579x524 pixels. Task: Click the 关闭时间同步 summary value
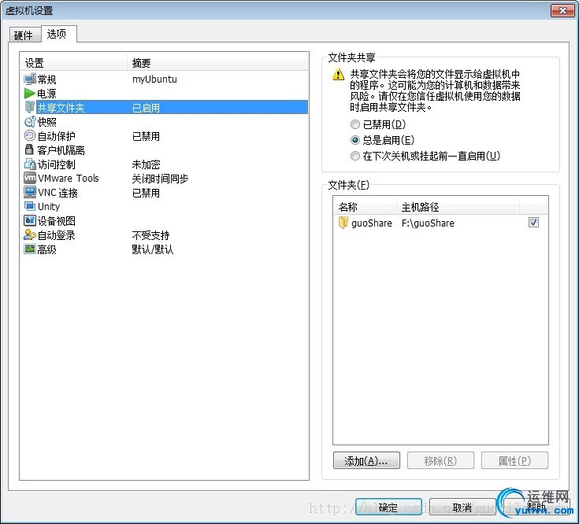pos(160,179)
